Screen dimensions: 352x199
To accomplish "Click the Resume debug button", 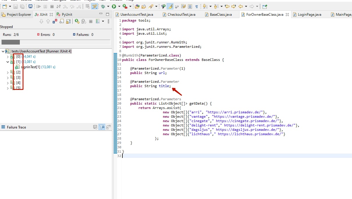I will (38, 6).
